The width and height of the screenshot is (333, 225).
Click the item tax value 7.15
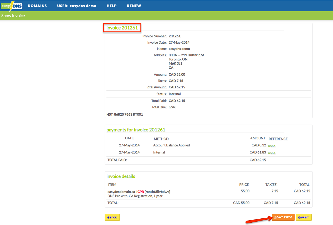point(275,191)
